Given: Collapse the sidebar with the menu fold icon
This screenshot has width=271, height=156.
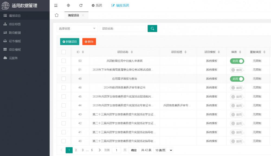Looking at the screenshot, I should pyautogui.click(x=56, y=5).
